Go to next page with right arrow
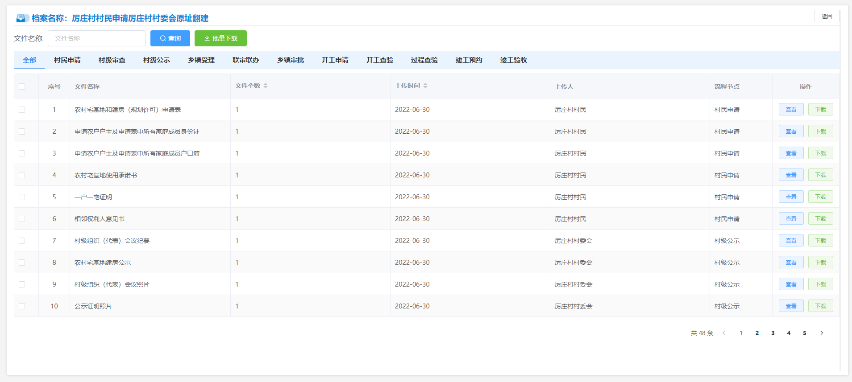This screenshot has height=382, width=852. [821, 333]
